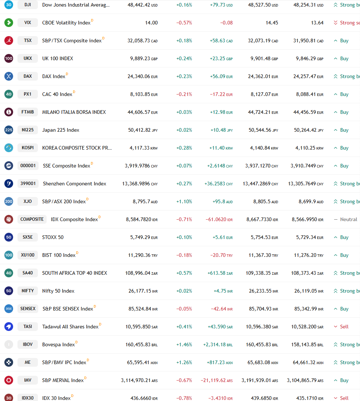This screenshot has width=360, height=401.
Task: Click the Bovespa IBOV logo icon
Action: [9, 344]
